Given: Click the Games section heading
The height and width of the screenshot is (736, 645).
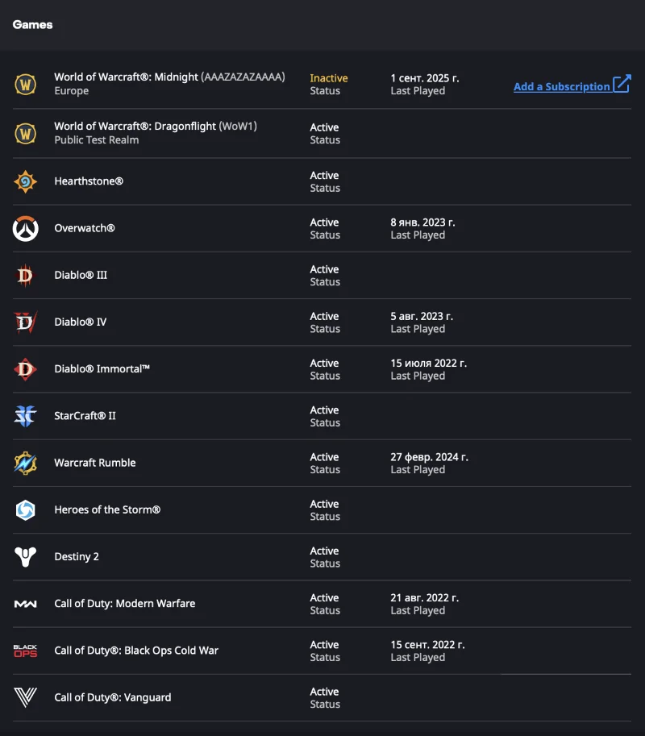Looking at the screenshot, I should tap(33, 25).
